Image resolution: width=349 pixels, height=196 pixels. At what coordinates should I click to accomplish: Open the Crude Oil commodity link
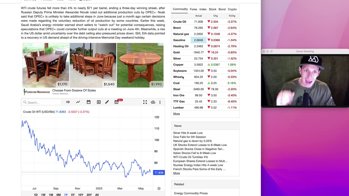180,22
